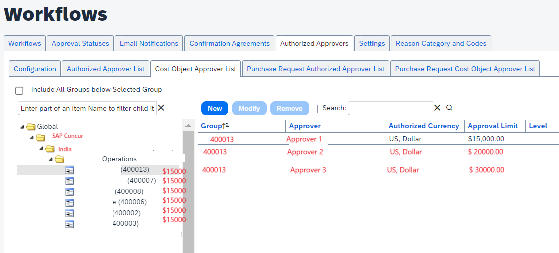Image resolution: width=559 pixels, height=253 pixels.
Task: Click the SAP Concur folder icon
Action: [40, 137]
